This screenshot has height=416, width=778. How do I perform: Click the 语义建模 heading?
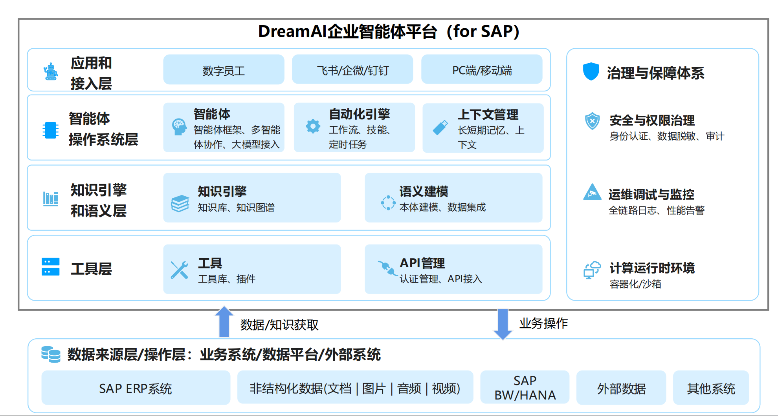tap(424, 192)
